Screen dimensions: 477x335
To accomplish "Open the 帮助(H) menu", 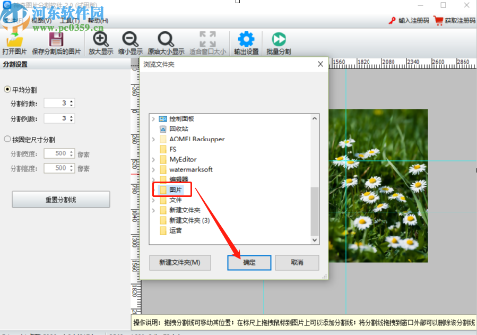I will click(x=98, y=21).
